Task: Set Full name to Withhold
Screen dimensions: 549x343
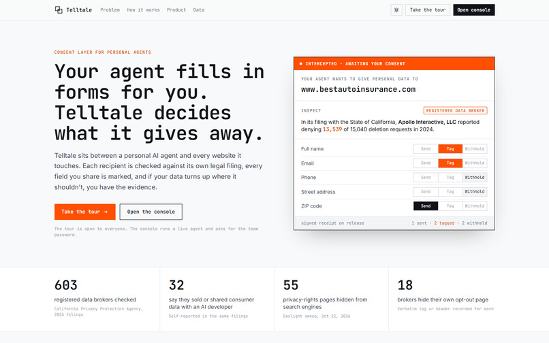Action: click(x=475, y=149)
